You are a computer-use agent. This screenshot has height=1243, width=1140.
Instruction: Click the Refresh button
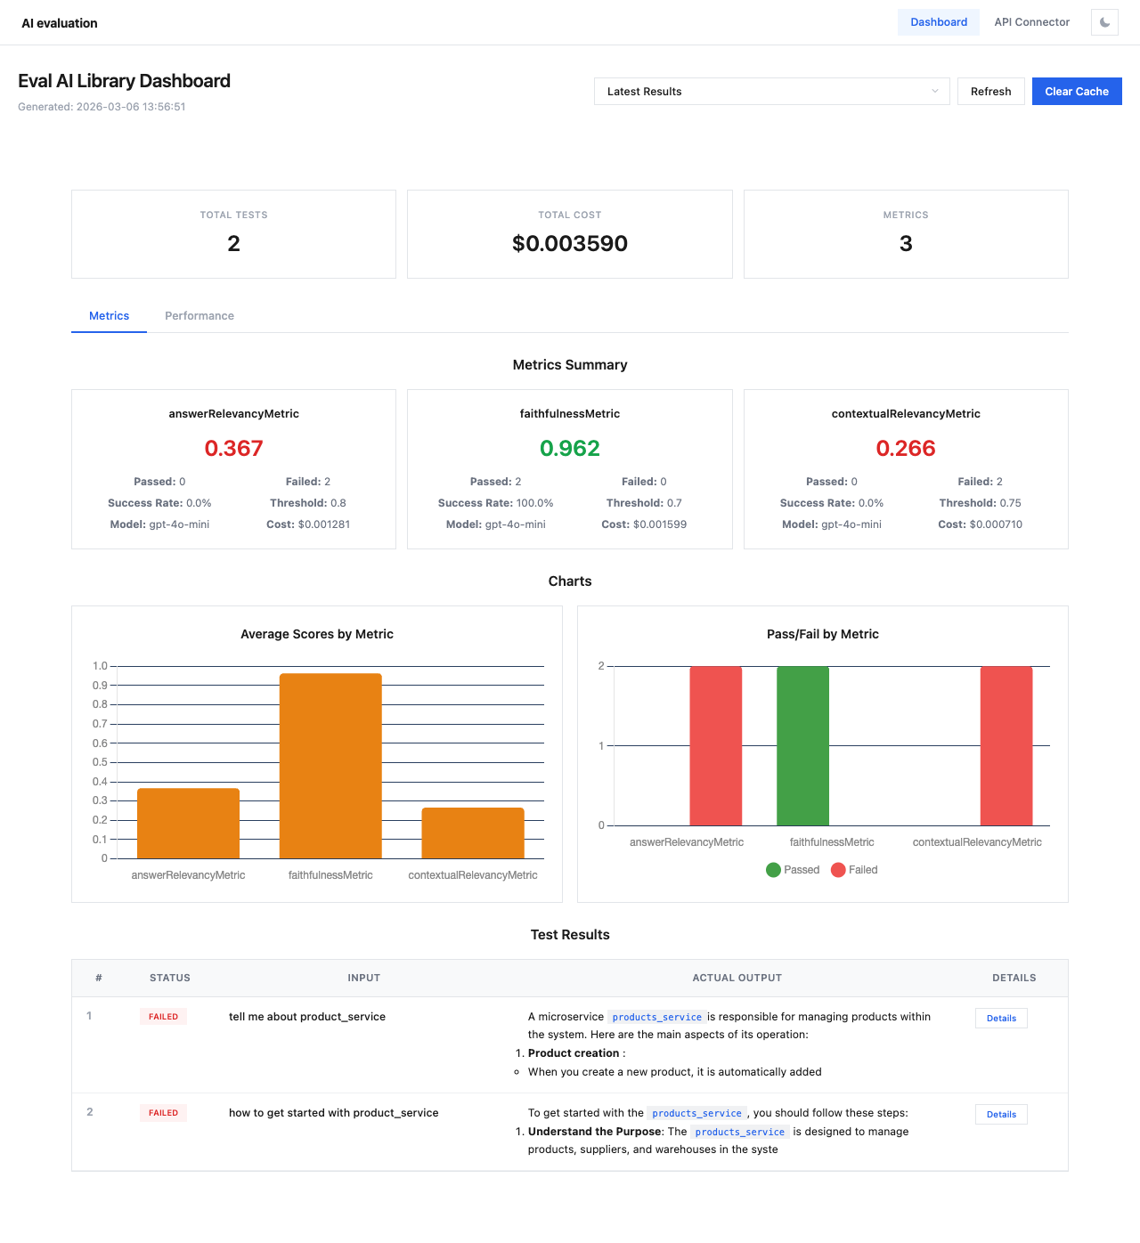coord(990,91)
